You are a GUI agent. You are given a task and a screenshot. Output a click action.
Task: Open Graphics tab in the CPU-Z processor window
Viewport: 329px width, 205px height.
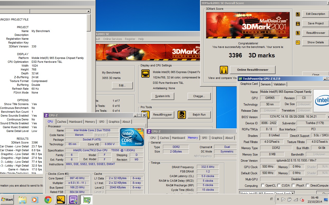[114, 122]
